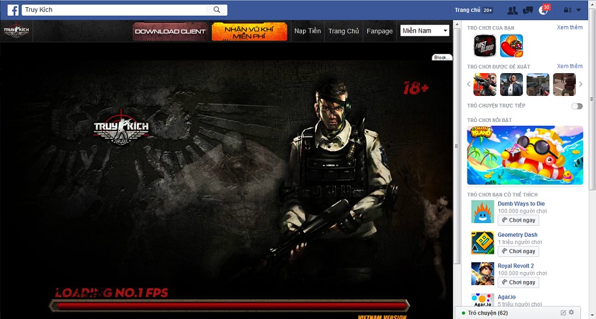Expand account dropdown arrow in top bar

point(578,10)
